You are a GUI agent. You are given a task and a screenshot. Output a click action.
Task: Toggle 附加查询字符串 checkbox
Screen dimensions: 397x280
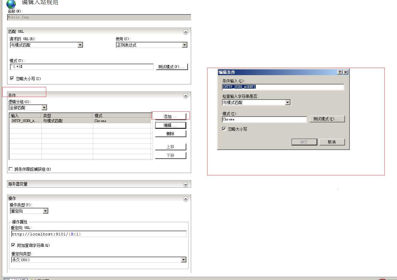(x=13, y=245)
